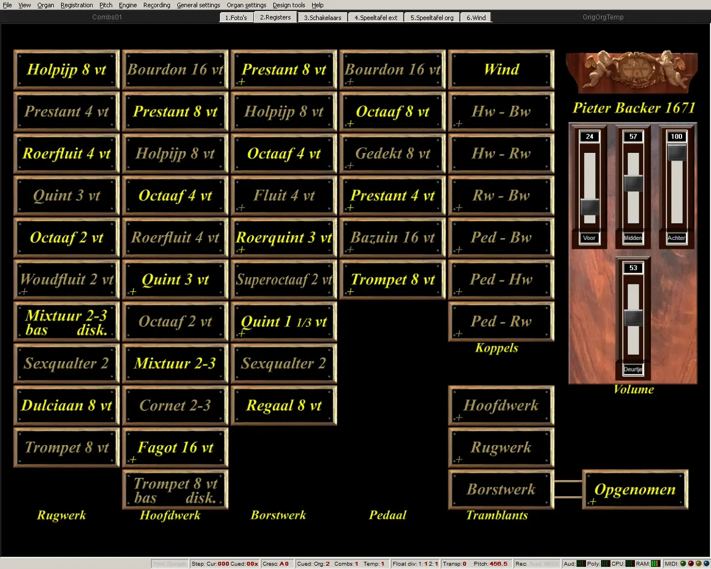Viewport: 711px width, 569px height.
Task: Click the Poly polyphony meter in status bar
Action: [x=605, y=563]
